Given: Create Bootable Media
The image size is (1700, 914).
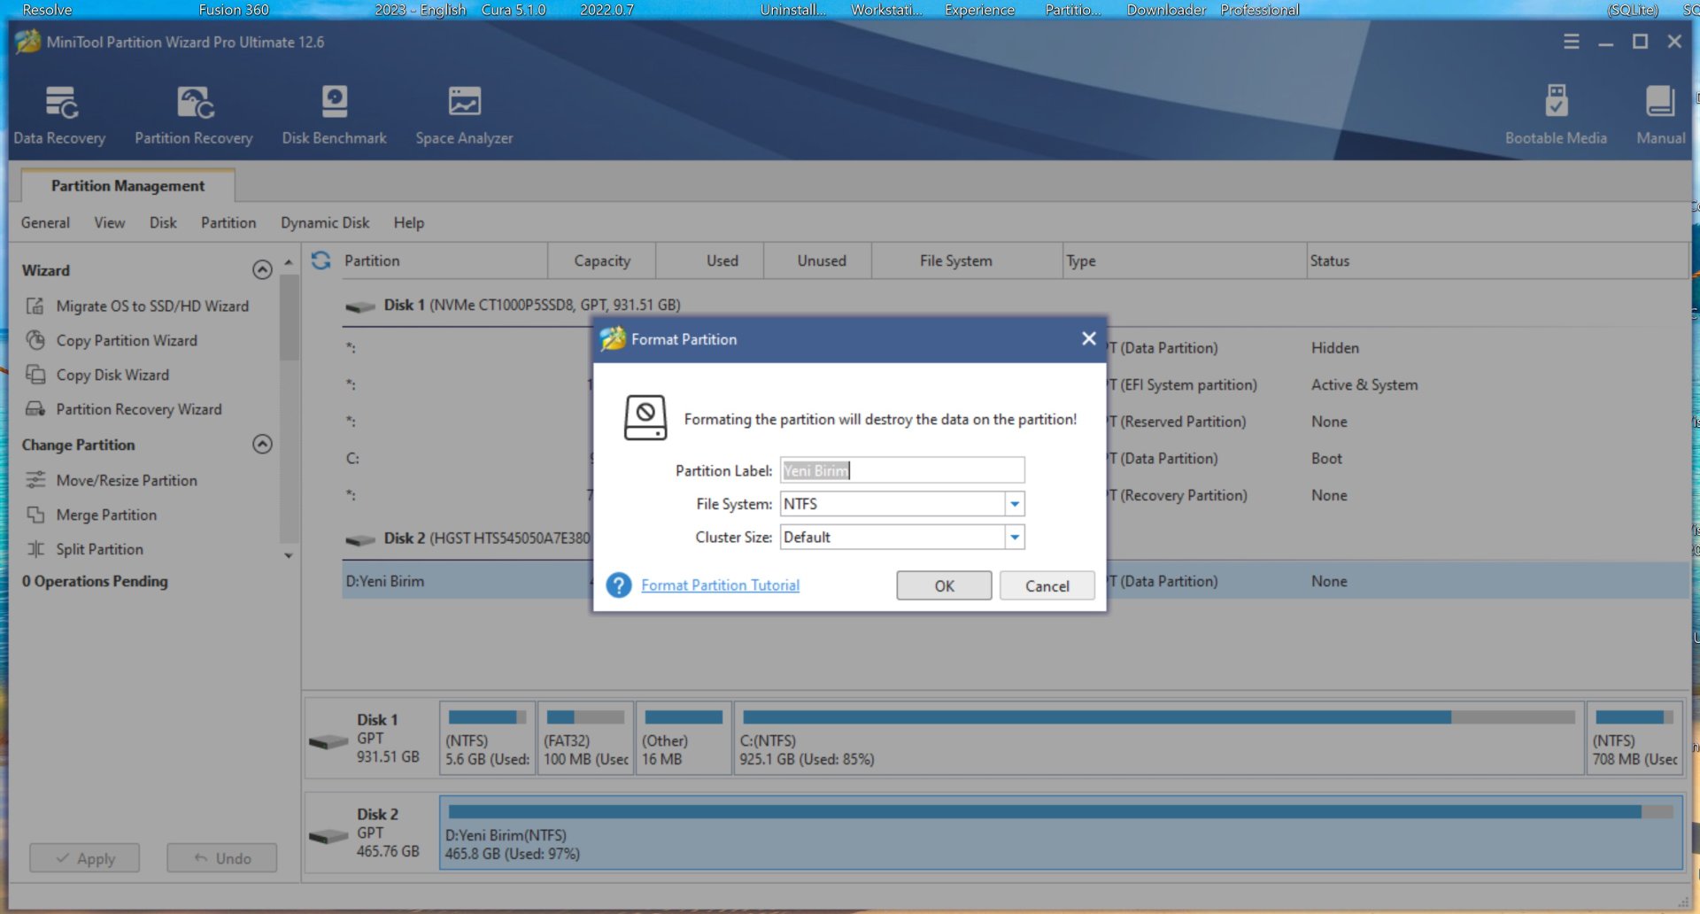Looking at the screenshot, I should 1556,115.
